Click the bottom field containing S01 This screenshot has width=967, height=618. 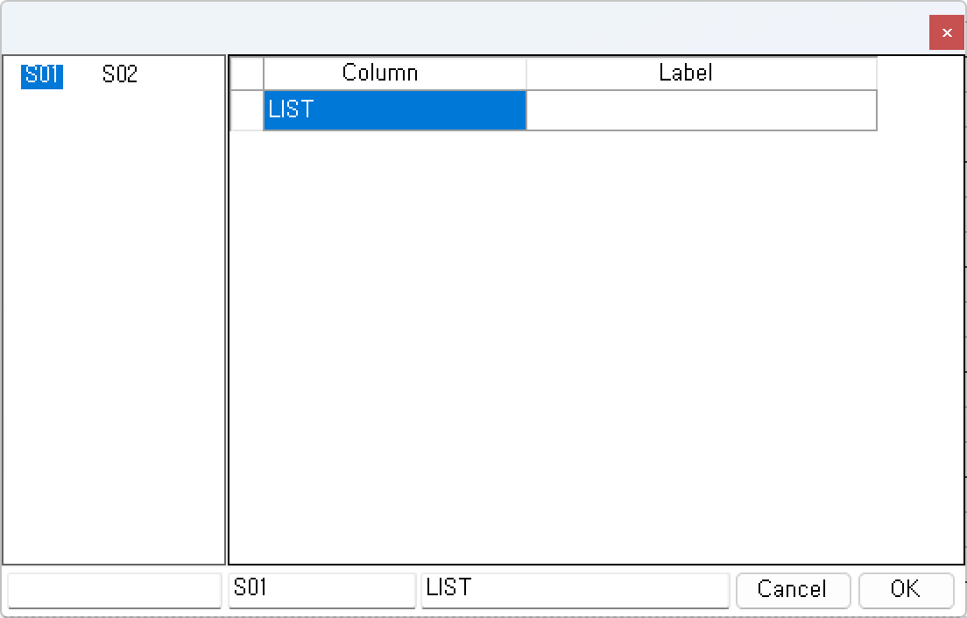tap(321, 589)
